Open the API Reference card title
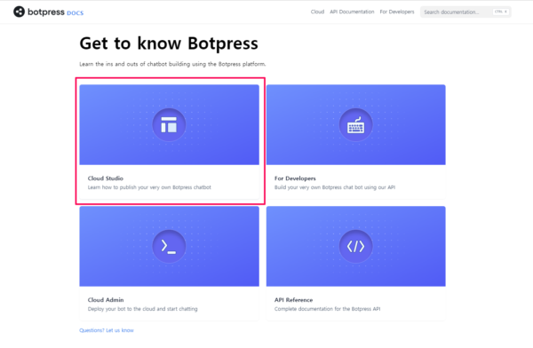 click(x=293, y=300)
